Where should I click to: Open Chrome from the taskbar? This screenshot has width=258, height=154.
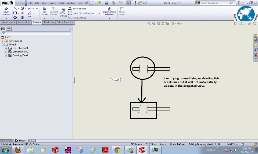(117, 150)
